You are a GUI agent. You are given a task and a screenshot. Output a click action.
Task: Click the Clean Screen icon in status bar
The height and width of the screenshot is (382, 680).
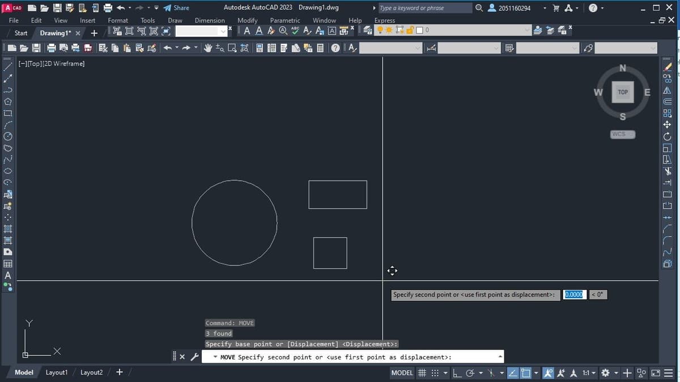coord(656,373)
